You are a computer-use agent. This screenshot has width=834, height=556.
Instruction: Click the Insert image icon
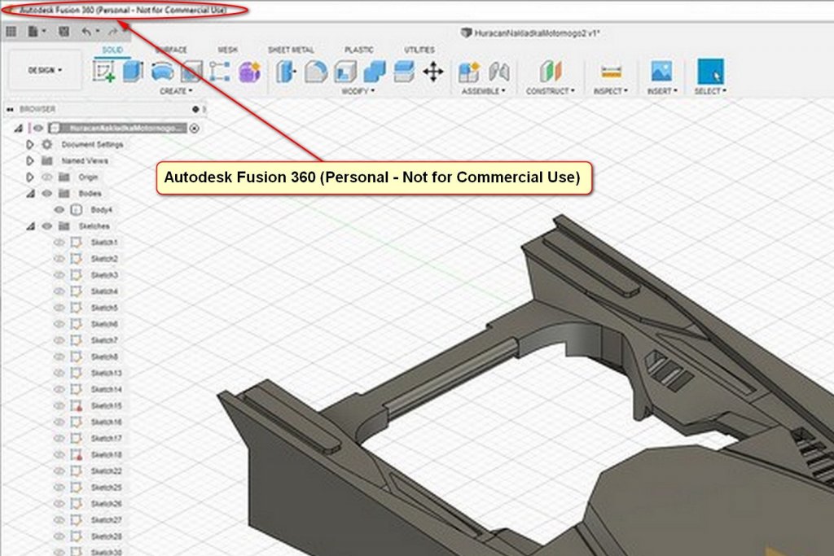[661, 72]
